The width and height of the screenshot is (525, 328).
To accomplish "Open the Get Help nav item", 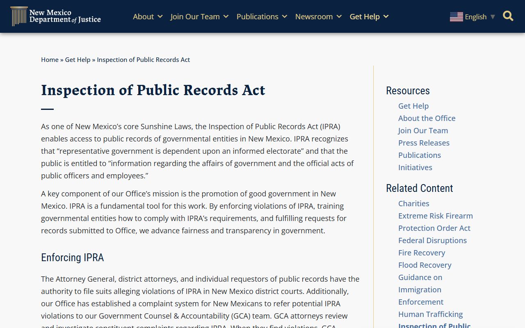I will (365, 16).
